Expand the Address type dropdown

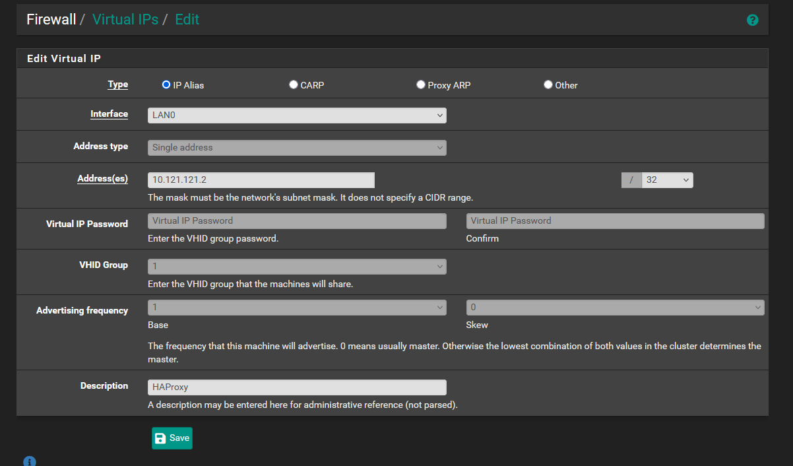297,148
